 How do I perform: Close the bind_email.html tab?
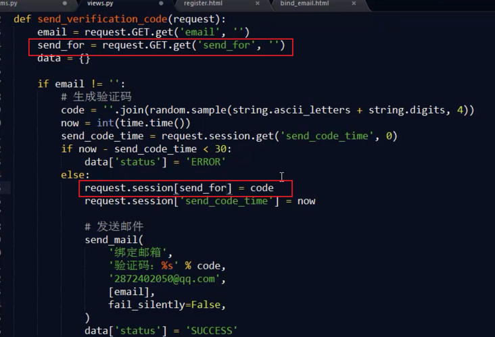(354, 3)
